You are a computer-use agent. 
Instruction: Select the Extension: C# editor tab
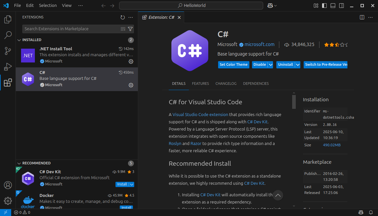(x=161, y=17)
